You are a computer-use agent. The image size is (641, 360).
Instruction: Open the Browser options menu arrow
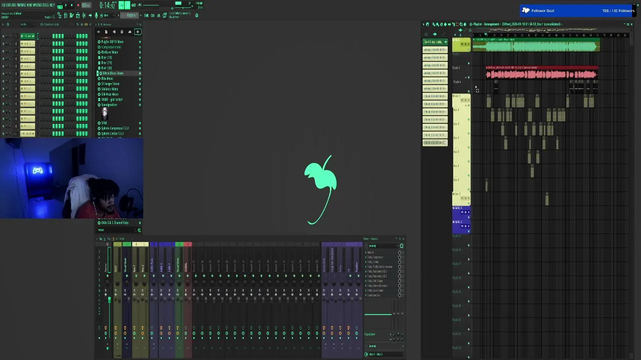[96, 24]
